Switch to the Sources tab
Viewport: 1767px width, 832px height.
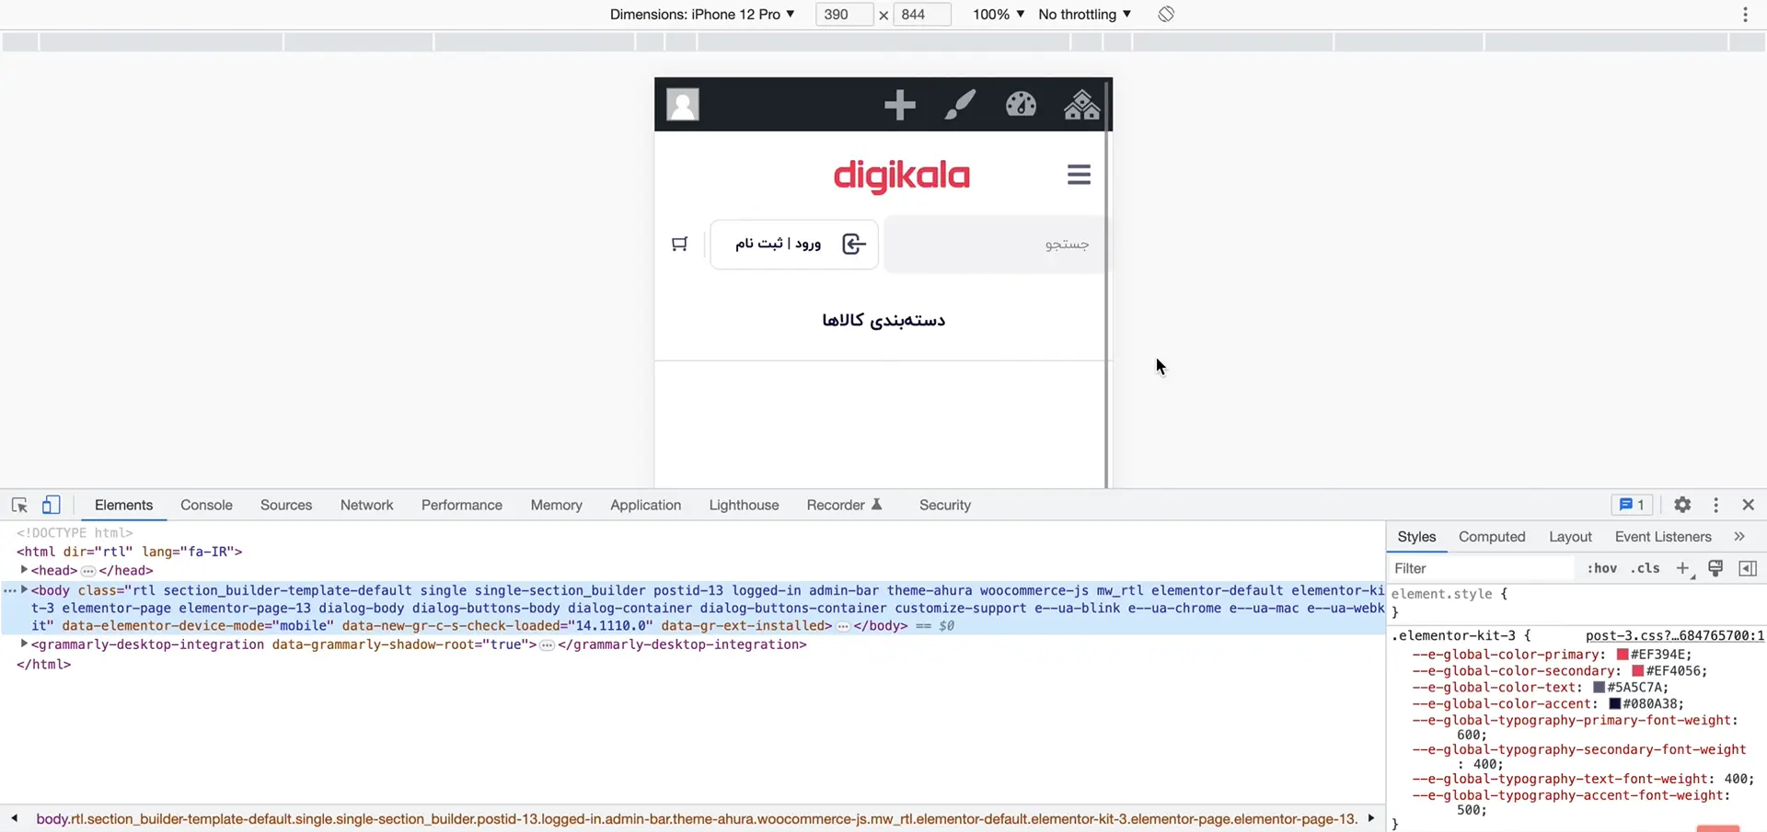pos(286,505)
